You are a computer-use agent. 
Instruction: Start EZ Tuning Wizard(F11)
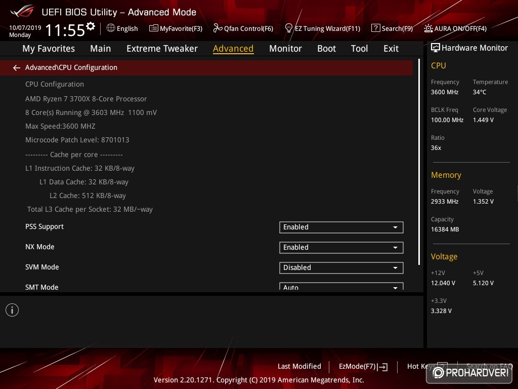coord(322,28)
